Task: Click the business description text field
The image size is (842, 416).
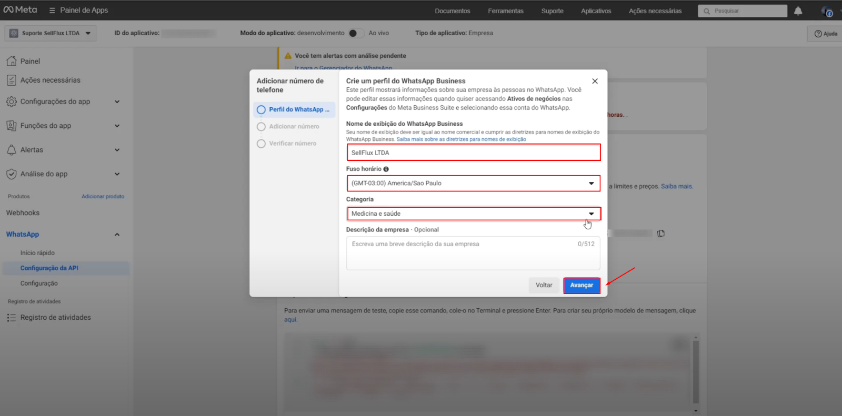Action: [473, 253]
